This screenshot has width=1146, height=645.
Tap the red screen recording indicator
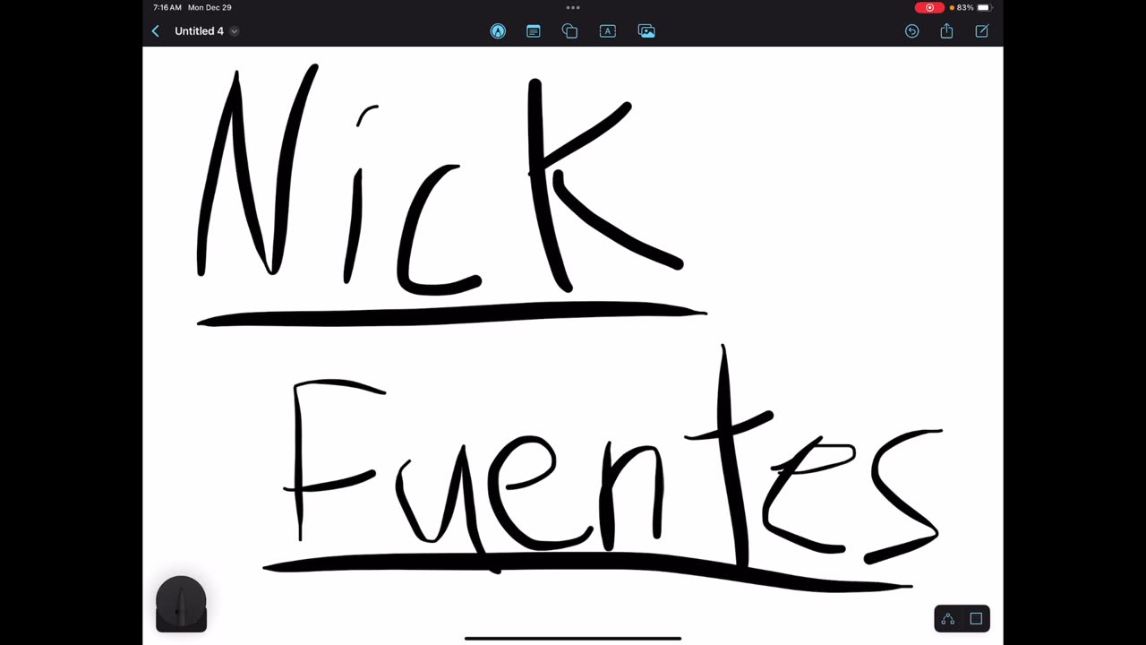click(x=929, y=7)
